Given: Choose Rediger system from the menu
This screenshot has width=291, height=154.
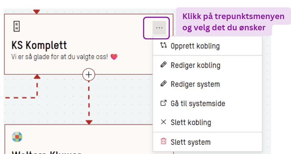Looking at the screenshot, I should [195, 84].
